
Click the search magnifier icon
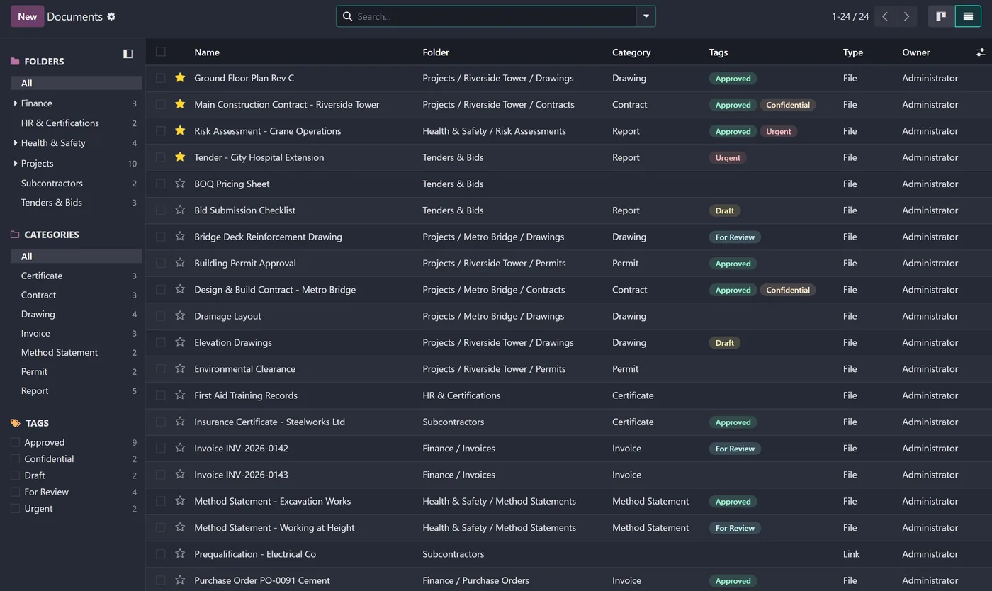tap(347, 16)
